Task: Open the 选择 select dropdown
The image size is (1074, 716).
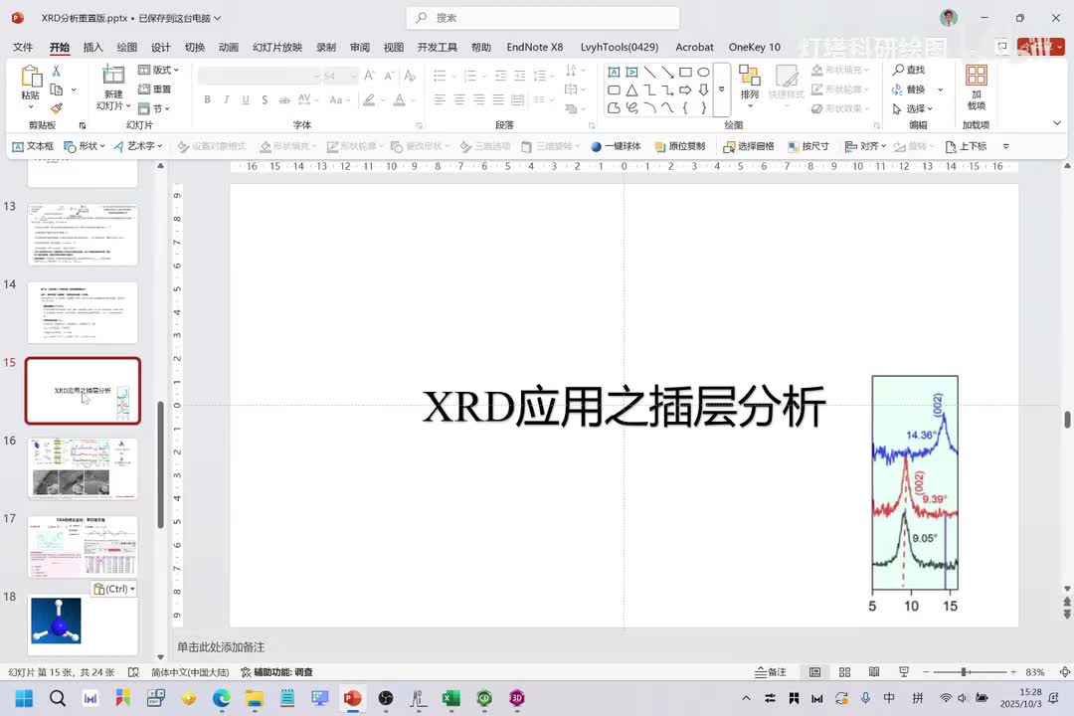Action: pyautogui.click(x=913, y=108)
